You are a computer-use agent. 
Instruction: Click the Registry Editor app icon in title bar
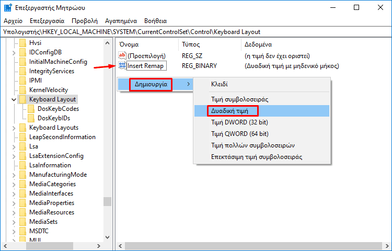coord(8,8)
